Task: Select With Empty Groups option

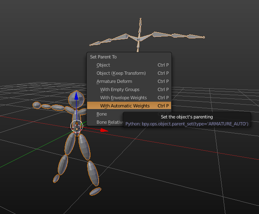Action: pos(129,89)
